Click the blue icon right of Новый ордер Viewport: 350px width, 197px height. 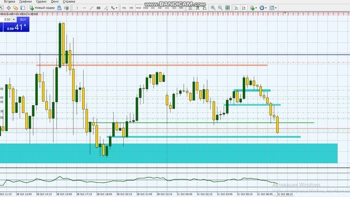pos(60,8)
